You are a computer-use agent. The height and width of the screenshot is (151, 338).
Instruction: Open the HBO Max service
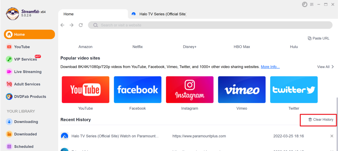(242, 47)
